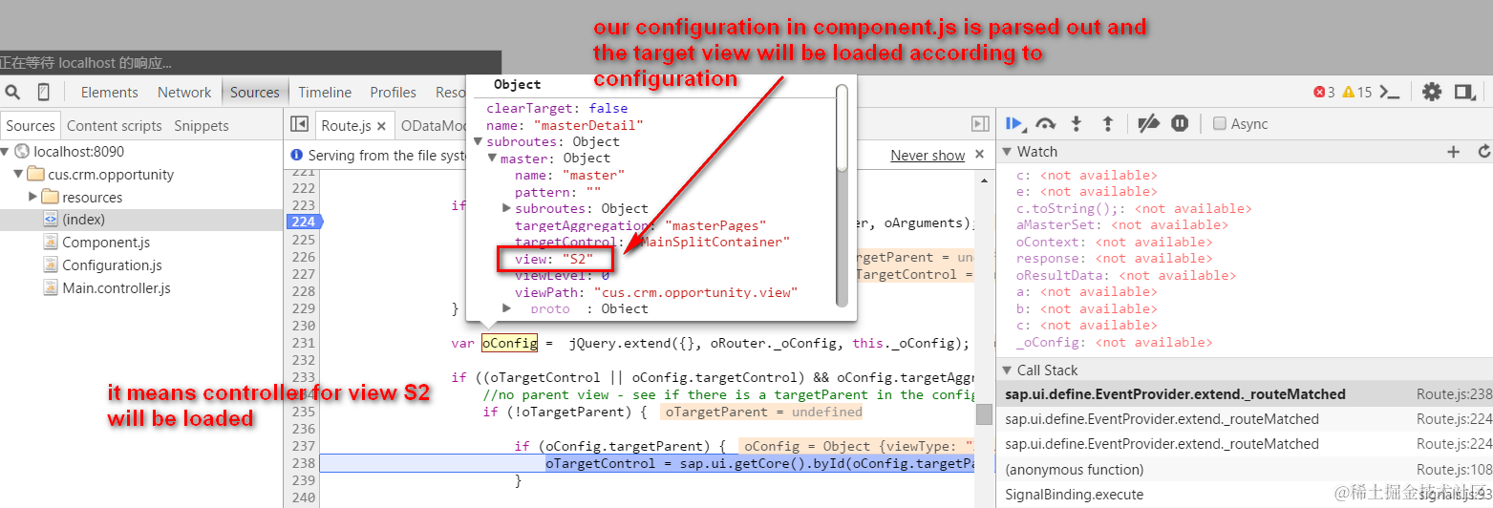1493x508 pixels.
Task: Open the Profiles panel tab
Action: pyautogui.click(x=393, y=93)
